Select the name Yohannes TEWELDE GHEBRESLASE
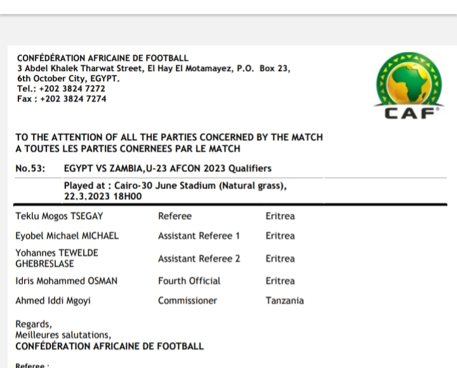This screenshot has height=368, width=457. pos(57,258)
